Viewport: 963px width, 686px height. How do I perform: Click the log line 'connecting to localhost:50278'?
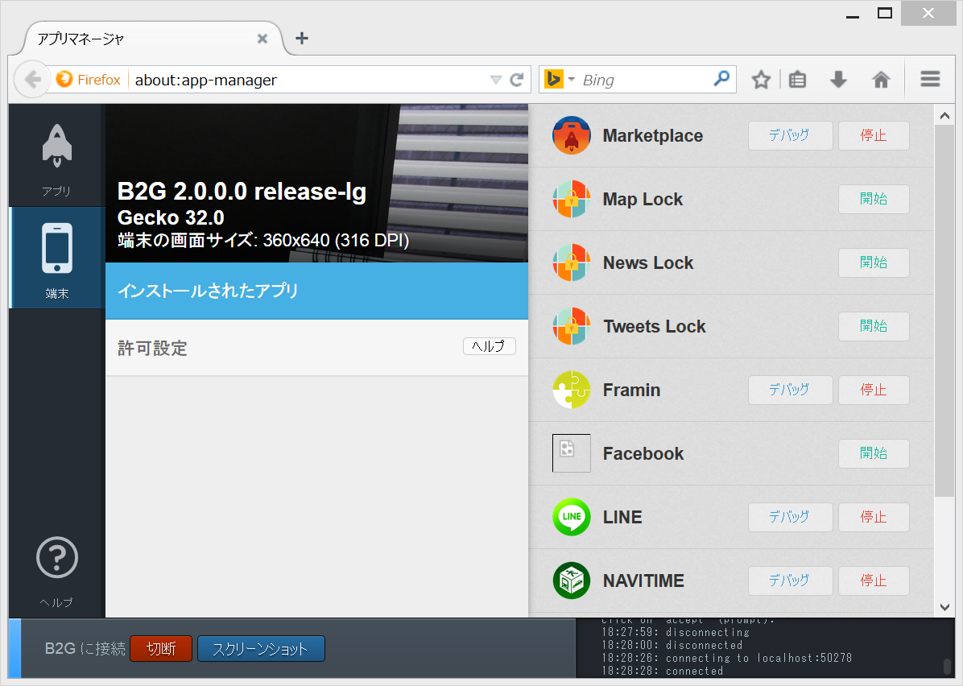[759, 659]
